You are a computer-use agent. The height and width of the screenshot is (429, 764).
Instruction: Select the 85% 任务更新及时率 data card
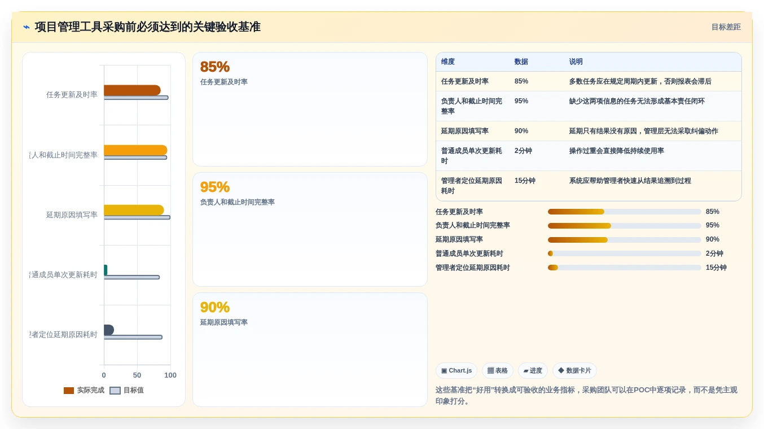[310, 109]
